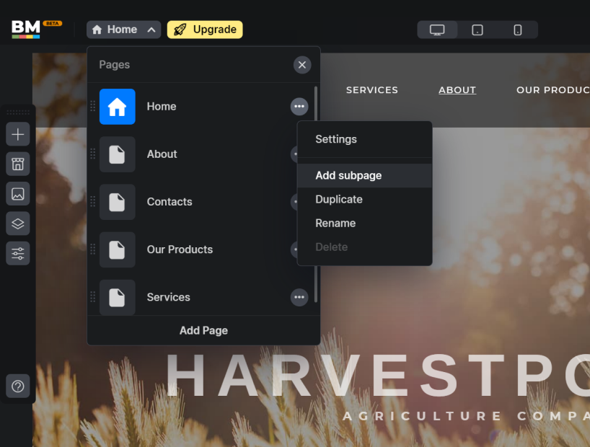Click the sidebar dotted grip handle
Viewport: 590px width, 447px height.
18,112
